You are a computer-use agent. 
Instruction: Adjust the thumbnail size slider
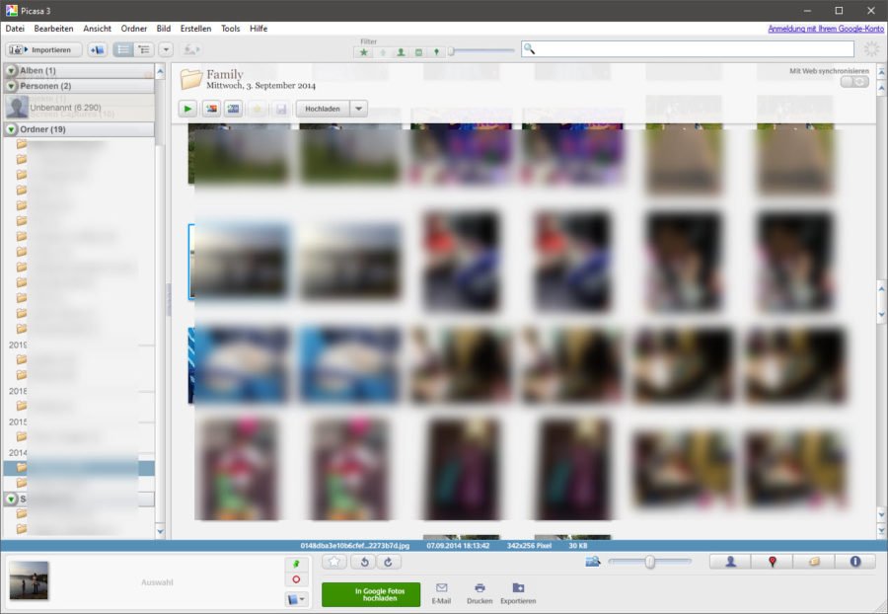pyautogui.click(x=649, y=562)
